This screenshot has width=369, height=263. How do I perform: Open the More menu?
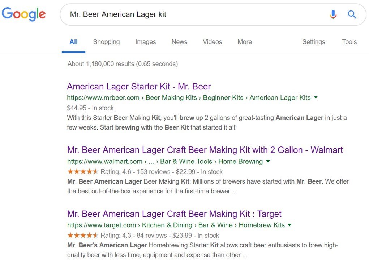click(245, 42)
